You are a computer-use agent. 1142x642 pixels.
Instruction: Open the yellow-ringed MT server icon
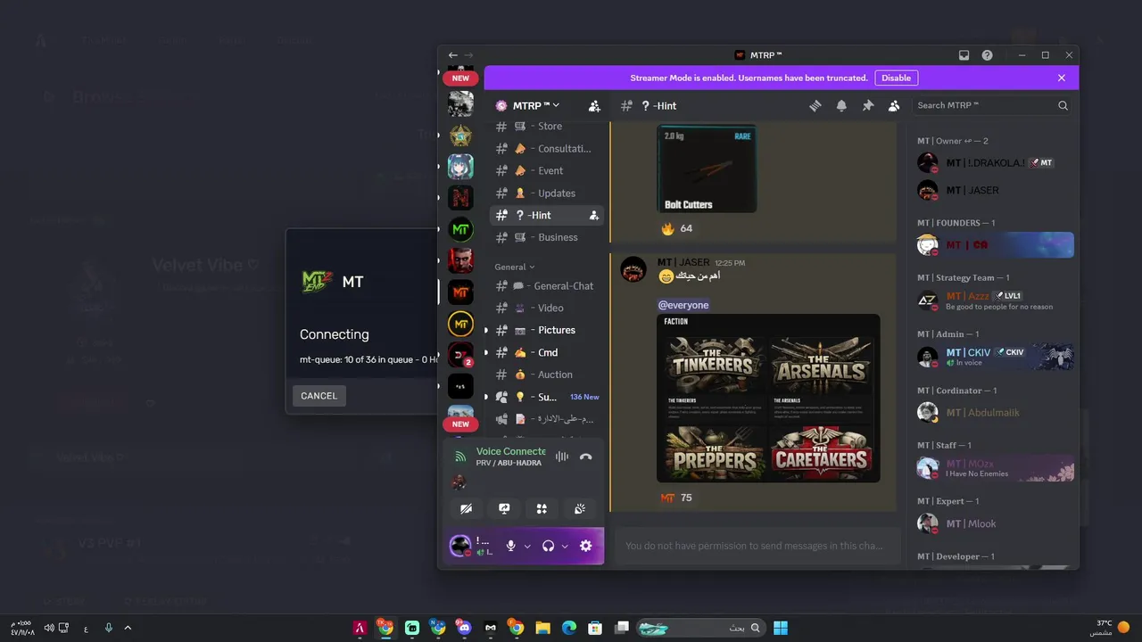tap(460, 324)
